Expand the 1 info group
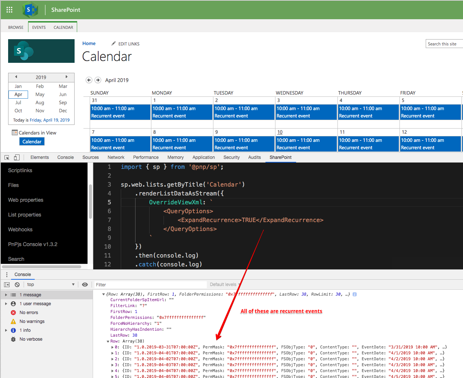463x378 pixels. 6,330
